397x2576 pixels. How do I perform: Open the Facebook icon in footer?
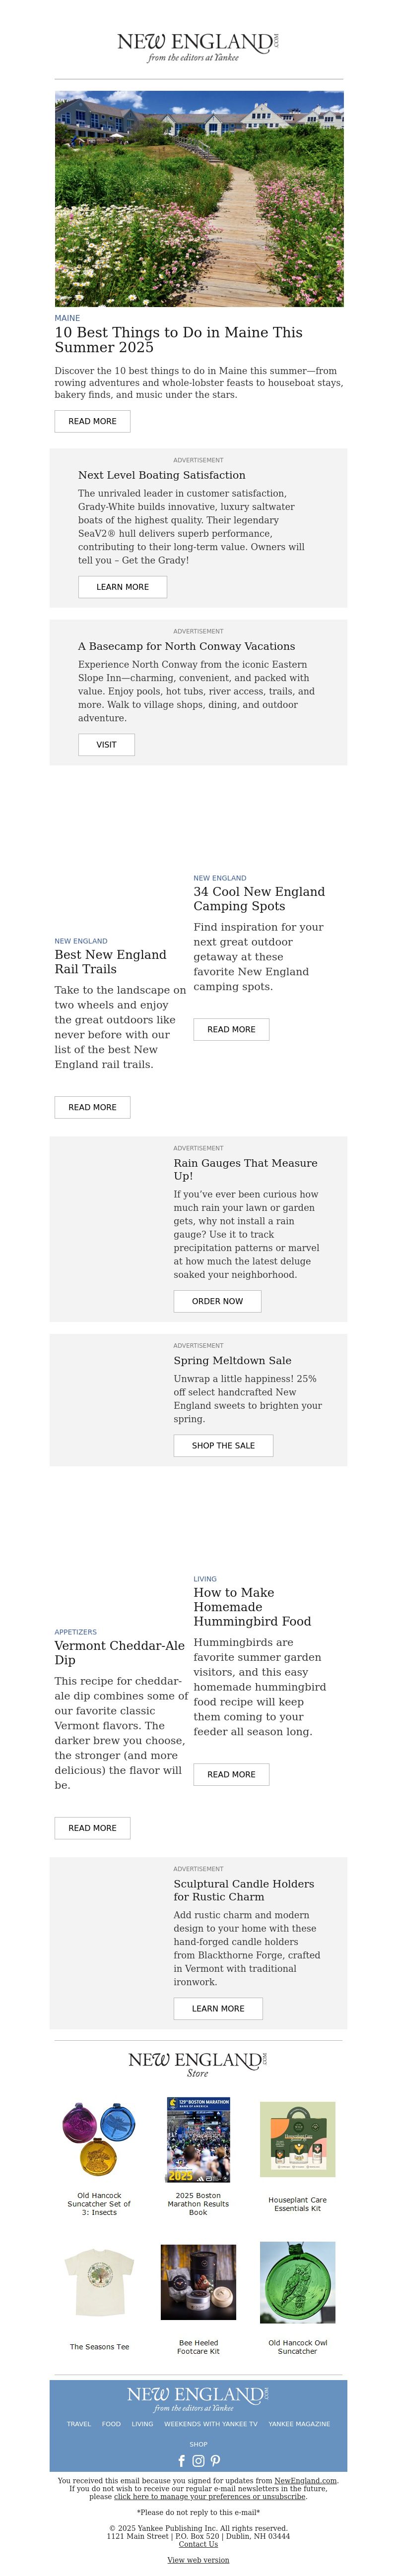(182, 2461)
